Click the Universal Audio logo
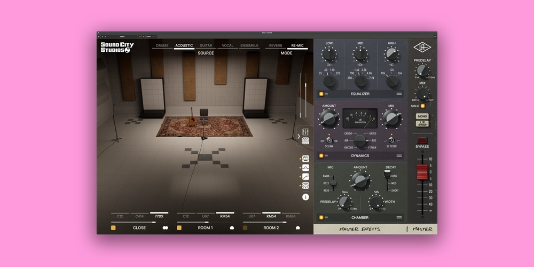The image size is (534, 267). click(x=422, y=49)
